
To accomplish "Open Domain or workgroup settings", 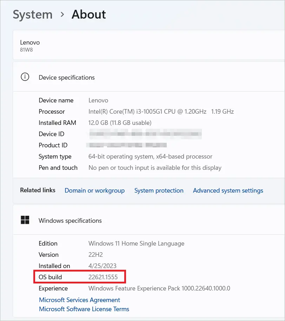I will click(x=94, y=190).
